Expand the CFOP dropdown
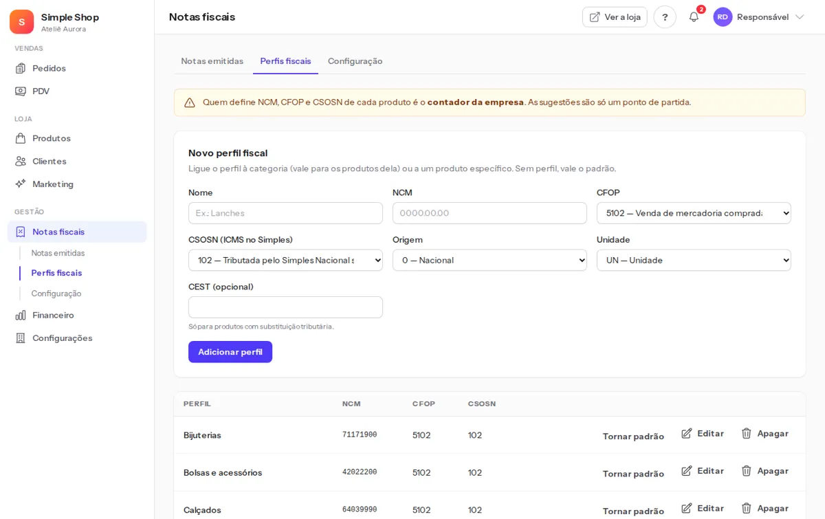This screenshot has height=519, width=825. tap(694, 213)
